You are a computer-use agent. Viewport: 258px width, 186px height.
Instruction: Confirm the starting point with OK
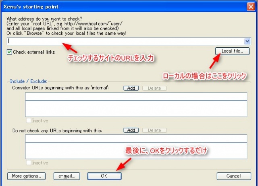pyautogui.click(x=104, y=176)
